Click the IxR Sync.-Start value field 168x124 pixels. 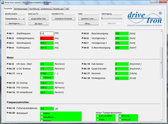47,64
